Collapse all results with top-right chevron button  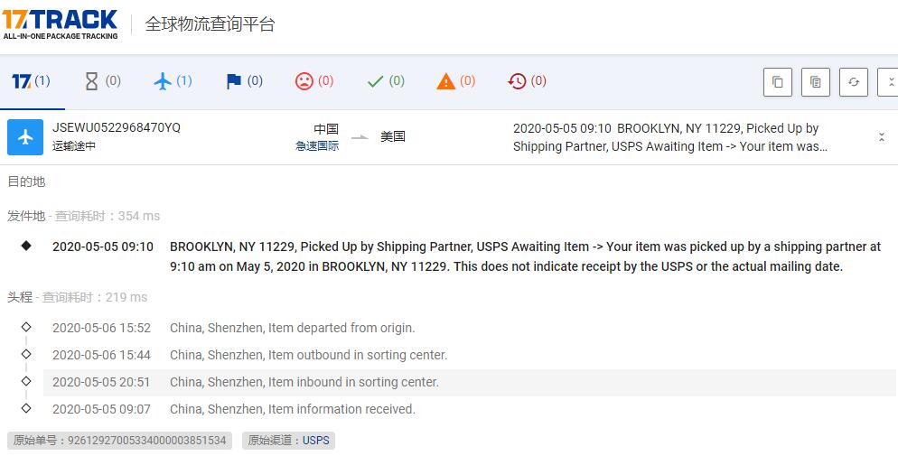click(889, 82)
